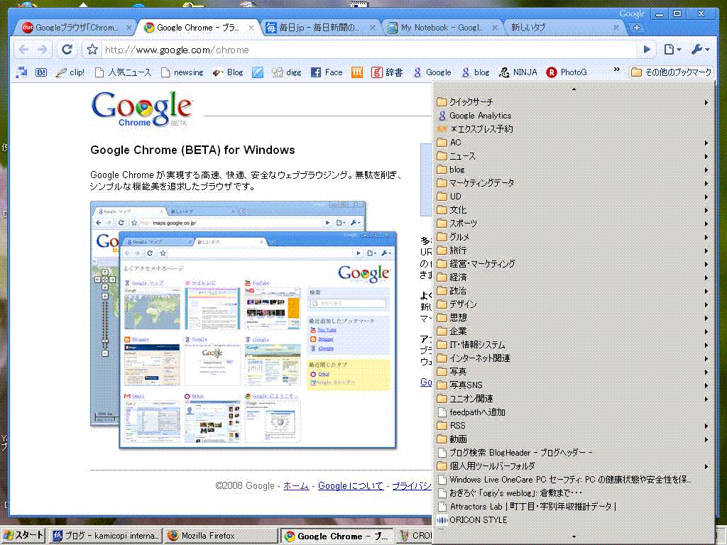Click the Chrome browser screenshot image
The image size is (727, 545).
[244, 324]
